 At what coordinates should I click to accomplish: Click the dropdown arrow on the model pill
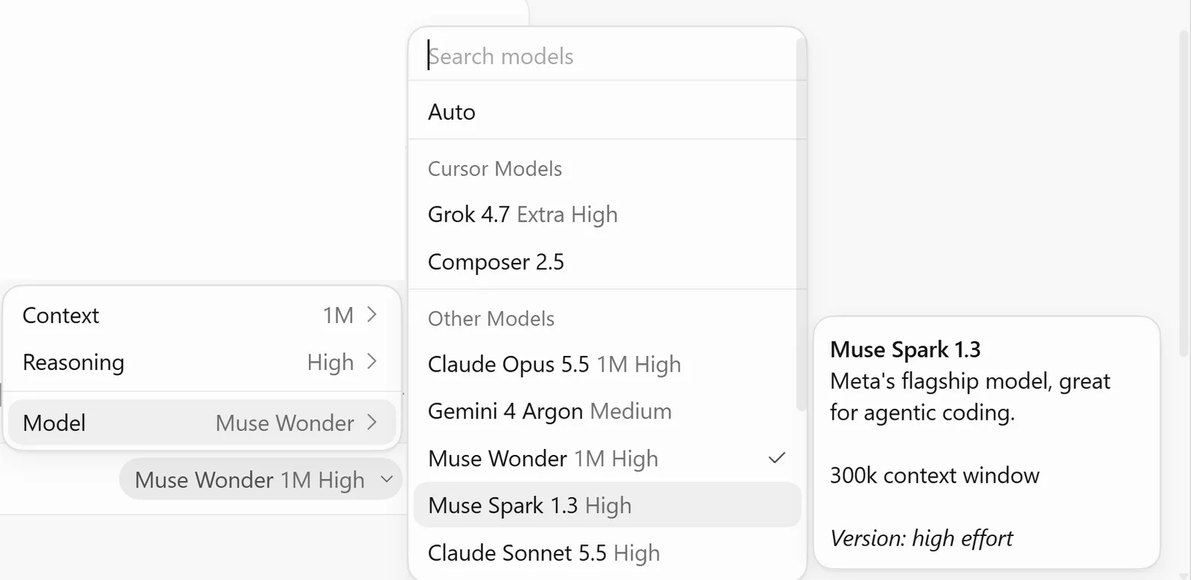tap(386, 479)
